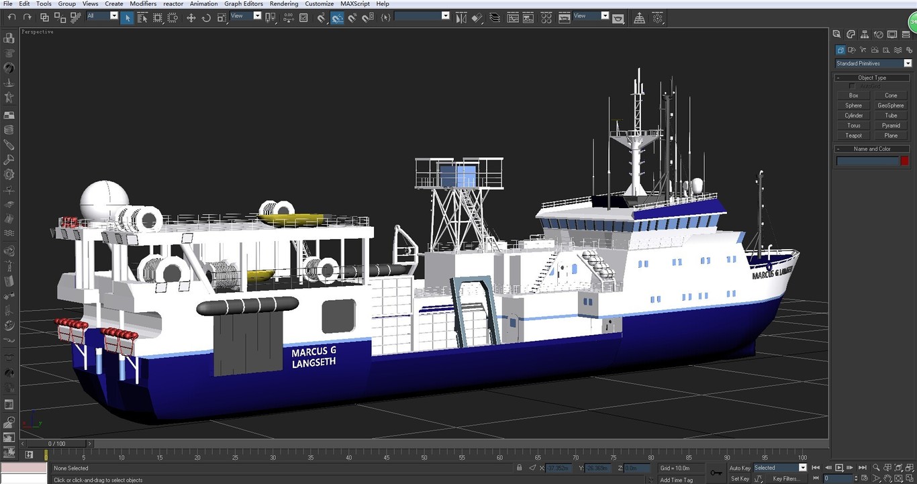Viewport: 917px width, 484px height.
Task: Select the Lights category icon
Action: (x=863, y=50)
